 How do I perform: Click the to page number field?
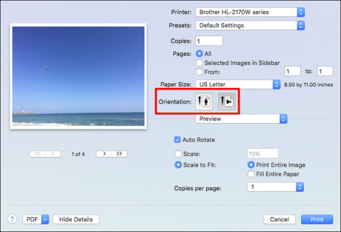[325, 71]
